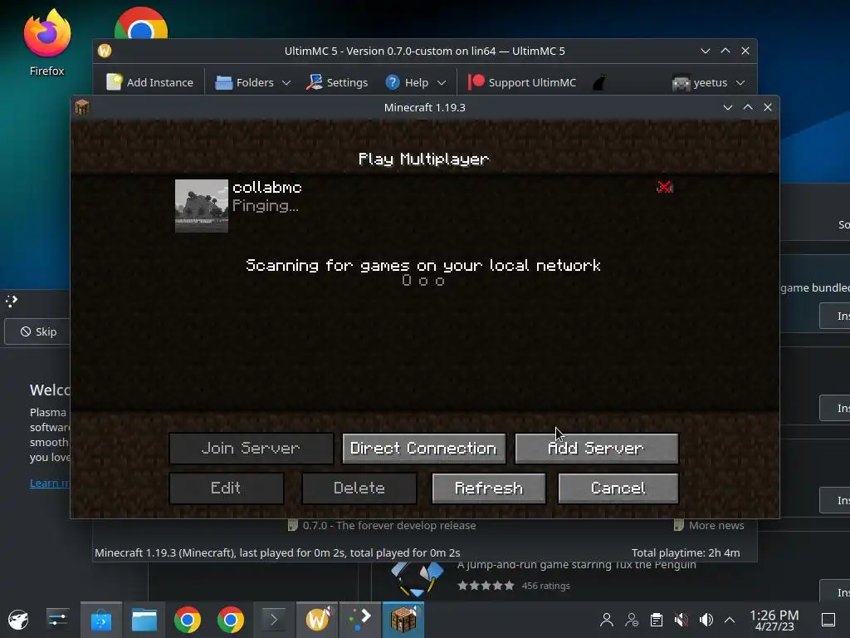This screenshot has width=850, height=638.
Task: Open Direct Connection dialog
Action: point(423,448)
